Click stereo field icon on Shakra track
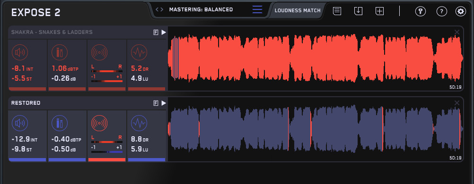The image size is (474, 184). tap(99, 52)
